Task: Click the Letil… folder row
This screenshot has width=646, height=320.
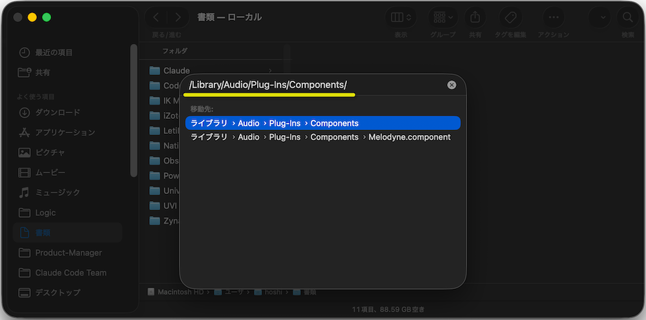Action: point(165,131)
